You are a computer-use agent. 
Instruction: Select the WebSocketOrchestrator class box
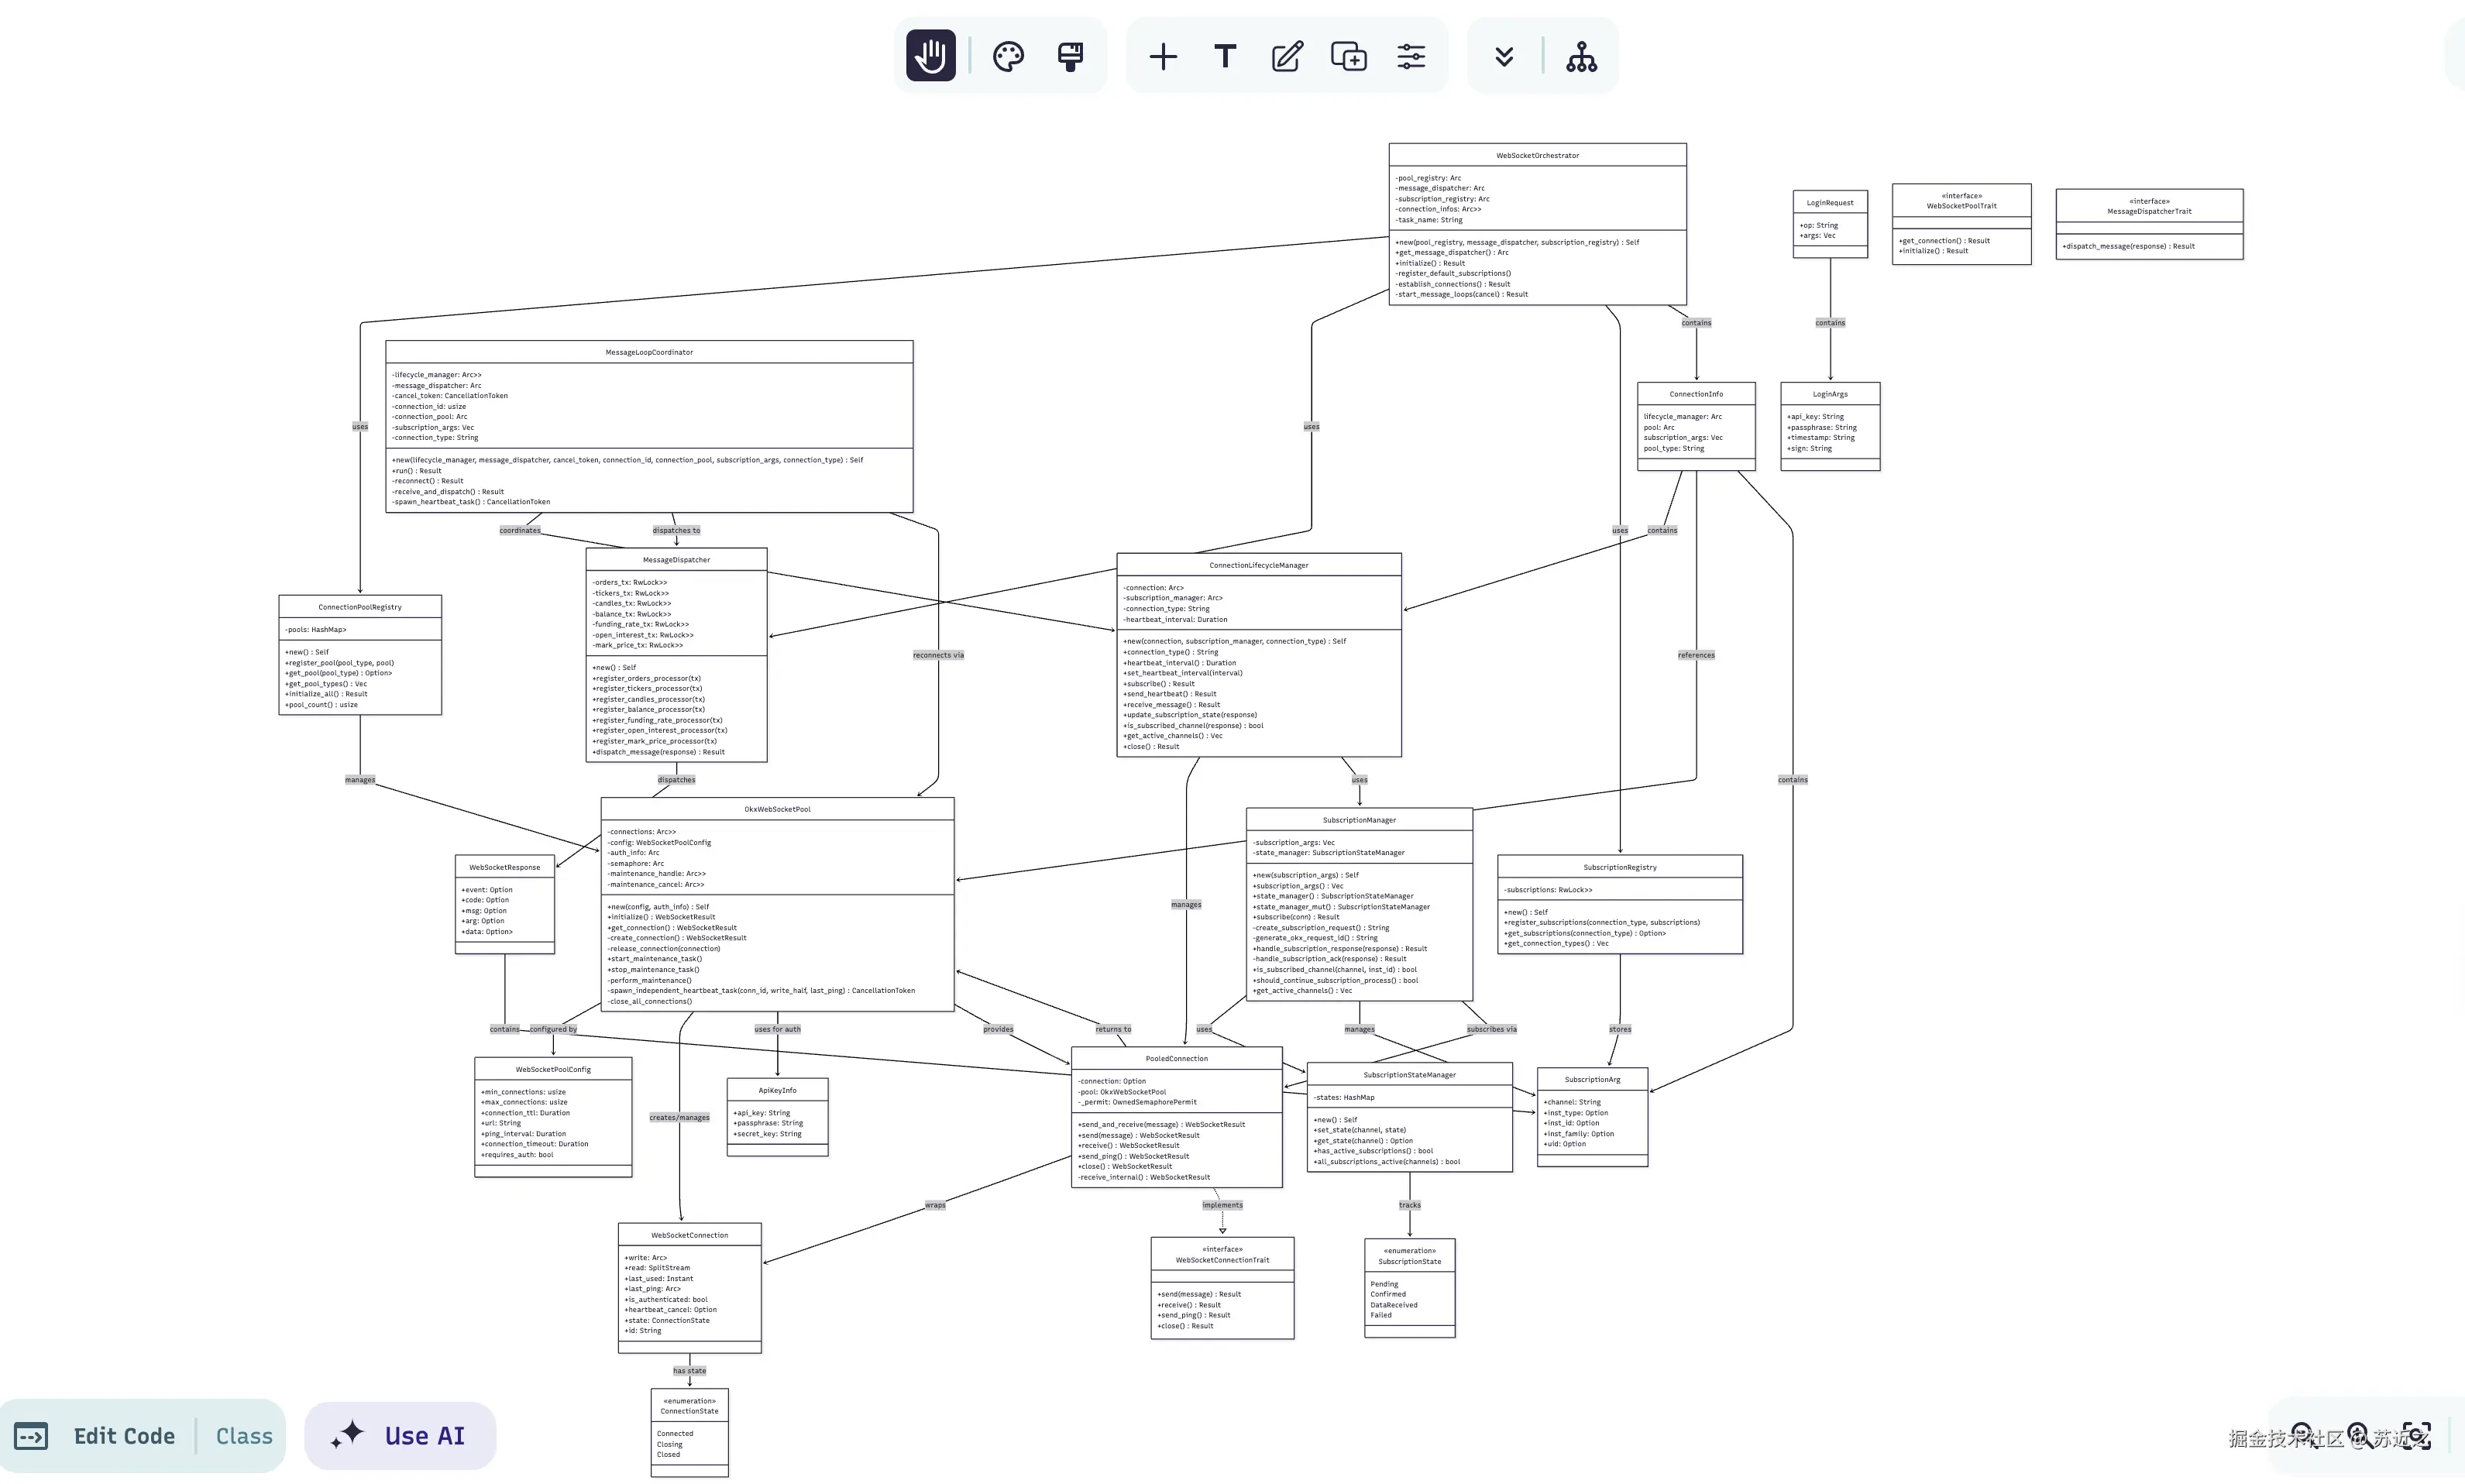tap(1537, 224)
